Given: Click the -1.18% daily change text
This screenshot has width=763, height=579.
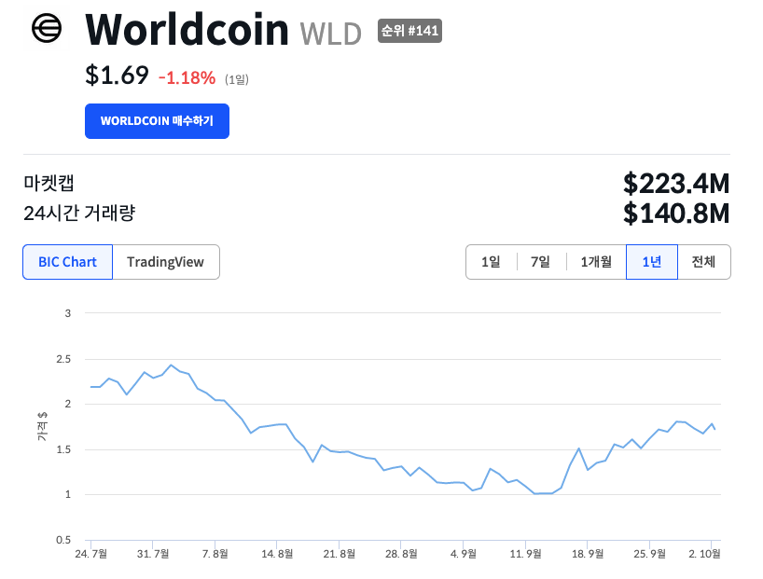Looking at the screenshot, I should (x=187, y=77).
